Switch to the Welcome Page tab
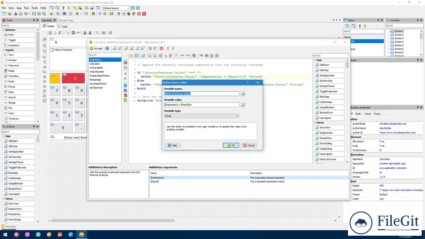Image resolution: width=425 pixels, height=239 pixels. (65, 20)
